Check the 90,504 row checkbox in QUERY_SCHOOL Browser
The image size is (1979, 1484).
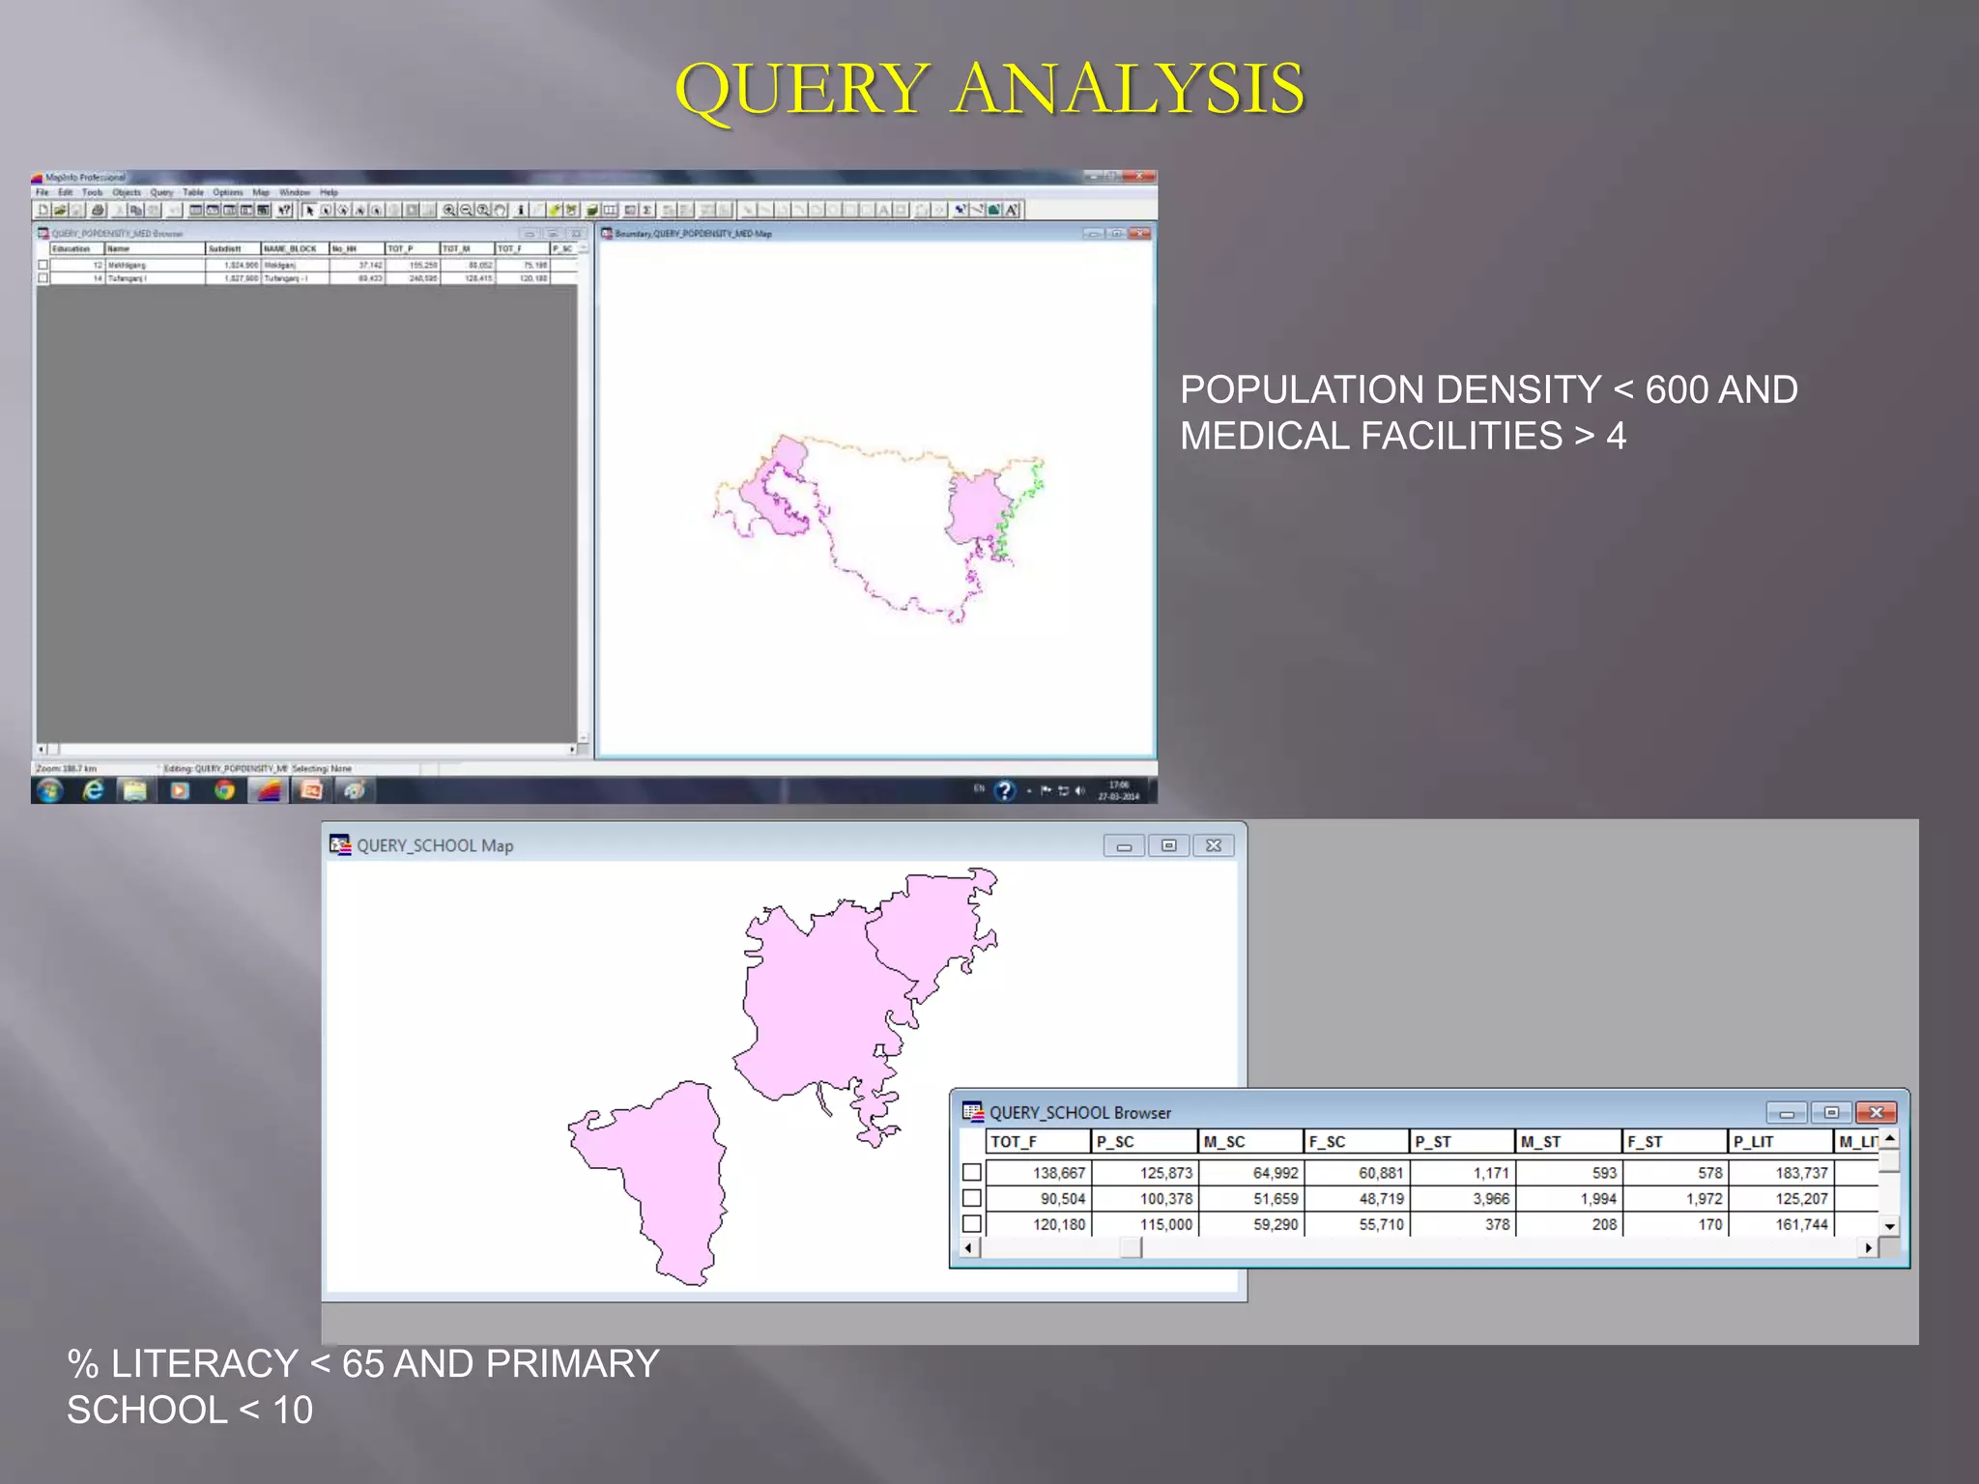(x=972, y=1198)
